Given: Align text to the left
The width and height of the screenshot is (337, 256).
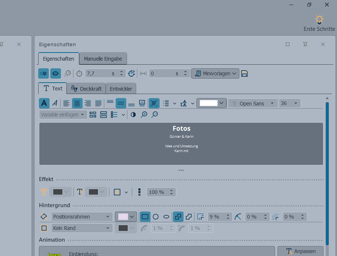Looking at the screenshot, I should [66, 103].
